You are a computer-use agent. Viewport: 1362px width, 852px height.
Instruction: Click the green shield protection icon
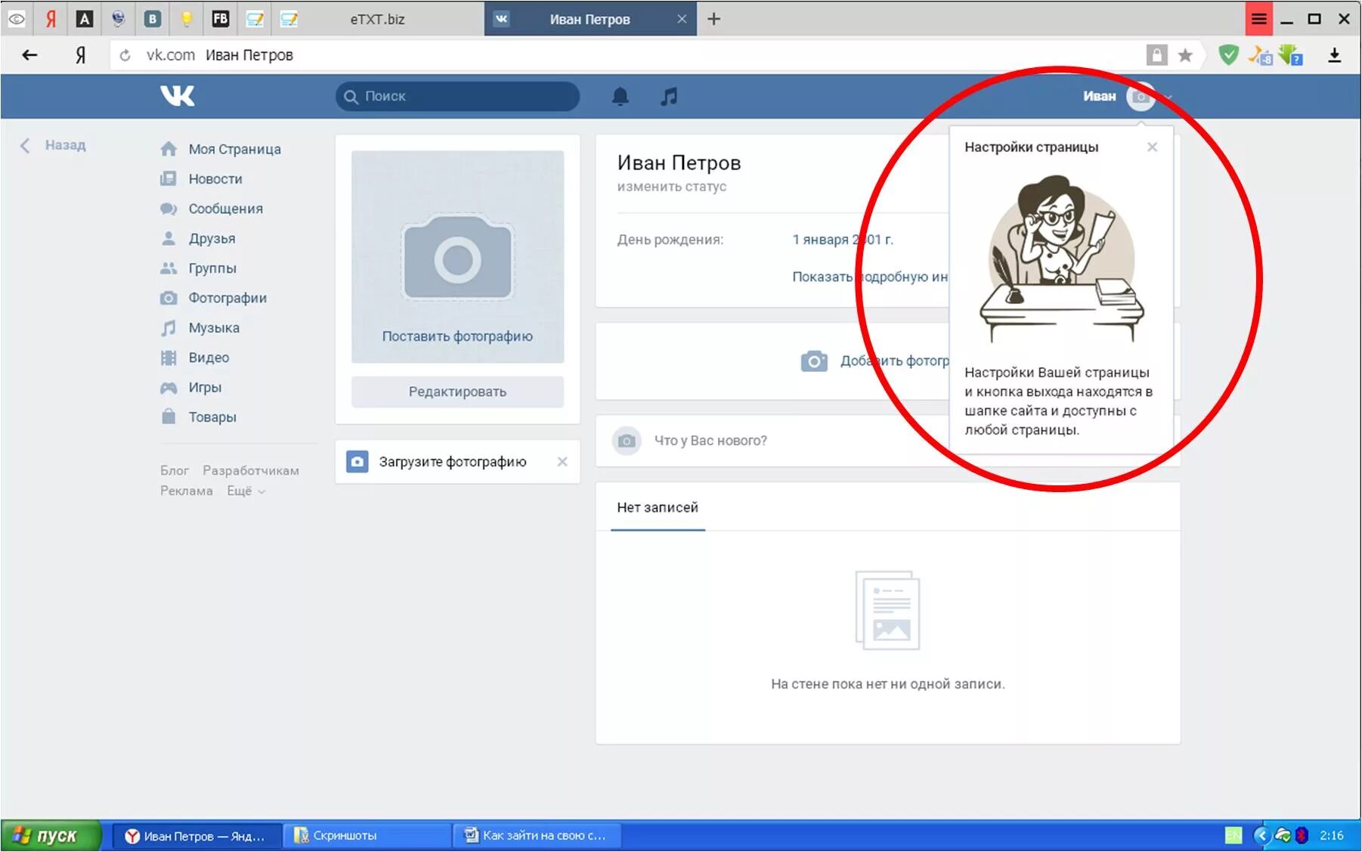pos(1228,54)
